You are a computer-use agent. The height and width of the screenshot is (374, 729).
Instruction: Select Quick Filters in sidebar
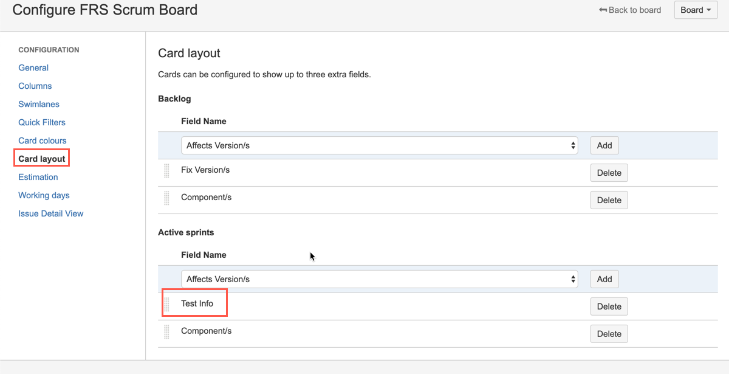point(42,122)
